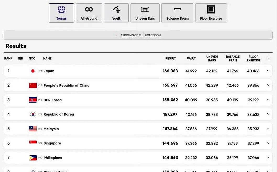Click the DPR Korea flag icon
The image size is (277, 172).
point(33,100)
